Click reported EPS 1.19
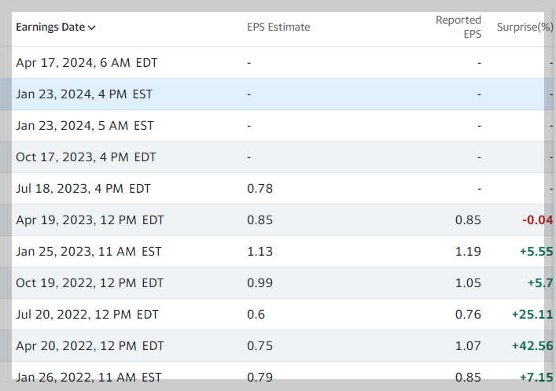The height and width of the screenshot is (391, 556). point(468,252)
